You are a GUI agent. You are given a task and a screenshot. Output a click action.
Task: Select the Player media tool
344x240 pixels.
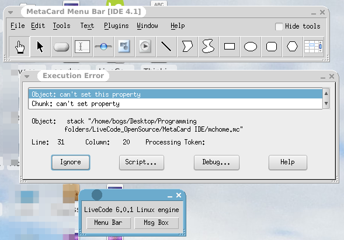coord(145,47)
